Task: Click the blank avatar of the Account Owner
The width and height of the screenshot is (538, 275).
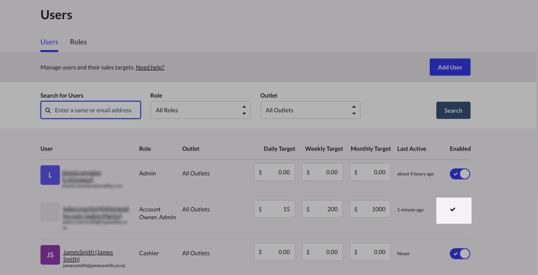Action: (x=50, y=212)
